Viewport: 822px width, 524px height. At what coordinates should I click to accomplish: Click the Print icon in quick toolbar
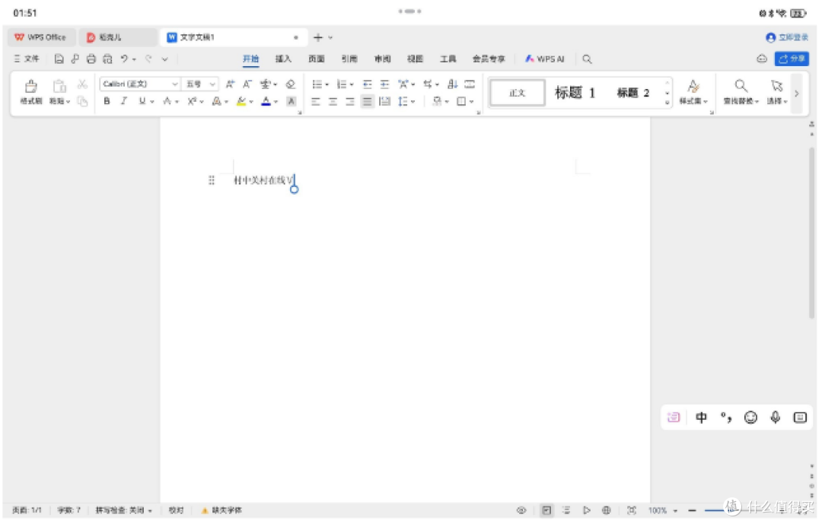[91, 59]
